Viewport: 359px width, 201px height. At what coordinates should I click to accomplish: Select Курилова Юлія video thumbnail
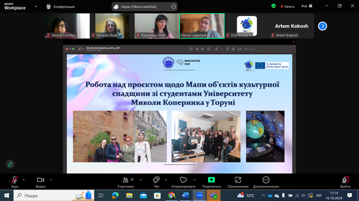pyautogui.click(x=157, y=26)
